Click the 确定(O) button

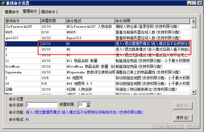(x=182, y=106)
